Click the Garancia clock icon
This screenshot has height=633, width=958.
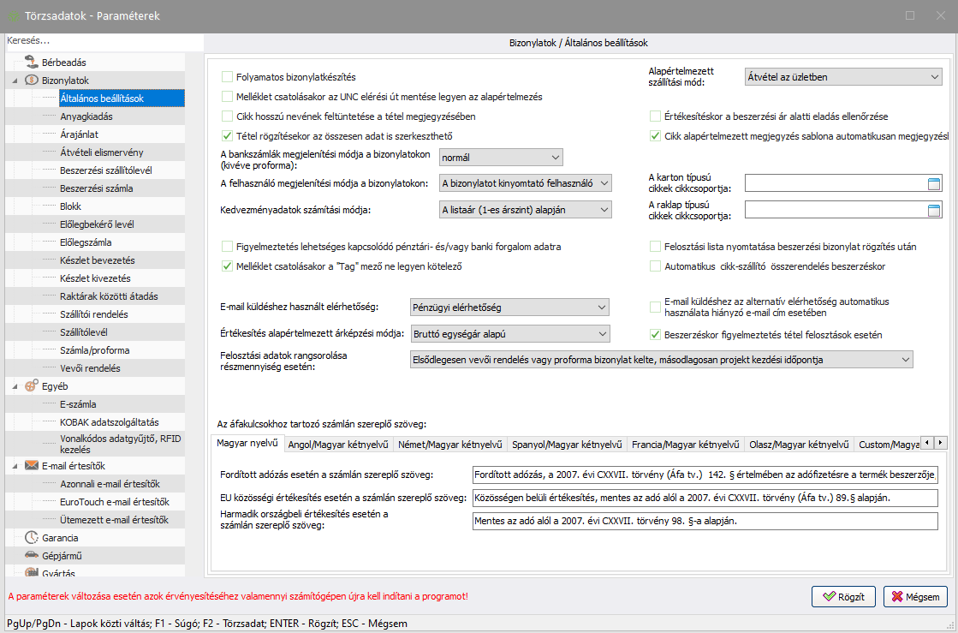(31, 538)
